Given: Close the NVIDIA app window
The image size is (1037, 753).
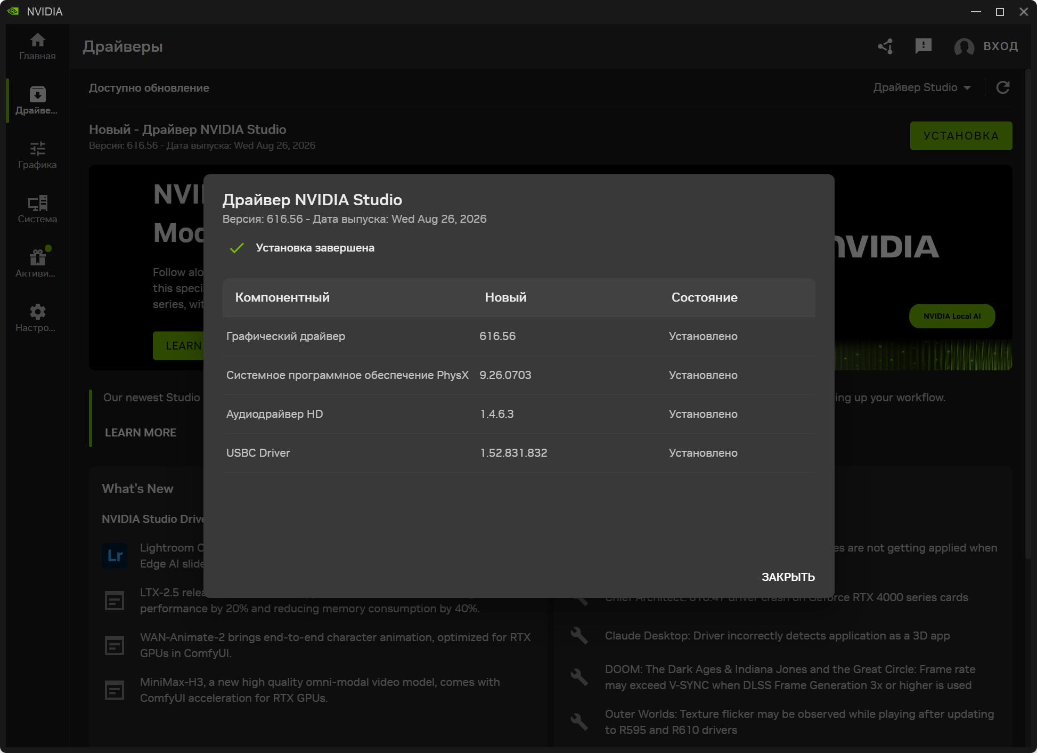Looking at the screenshot, I should [x=1024, y=12].
